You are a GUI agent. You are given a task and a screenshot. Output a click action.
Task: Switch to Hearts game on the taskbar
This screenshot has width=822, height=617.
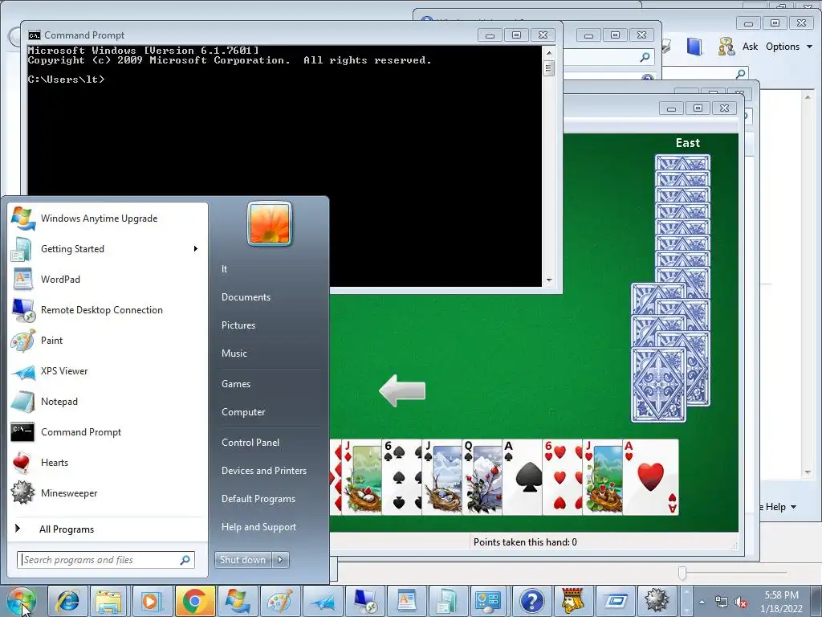click(572, 601)
